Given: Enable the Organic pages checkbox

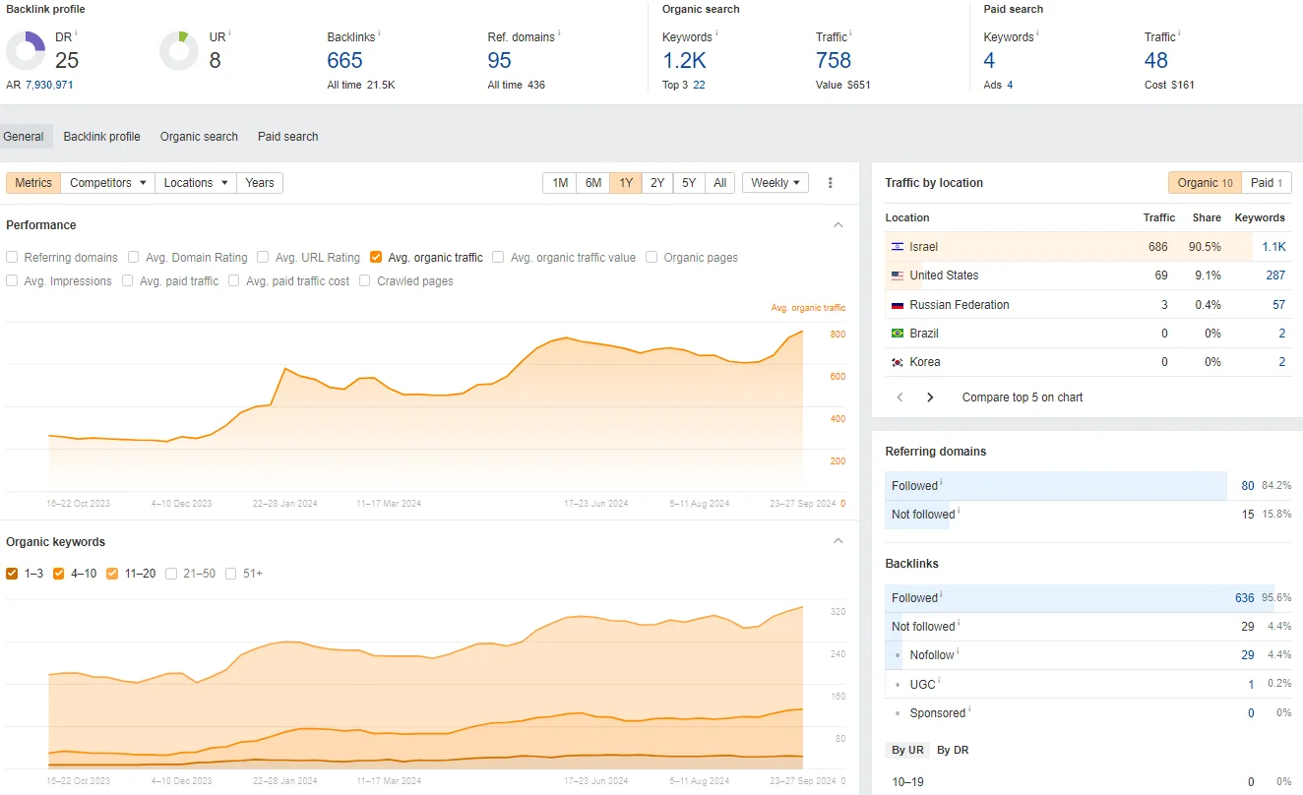Looking at the screenshot, I should (x=652, y=257).
